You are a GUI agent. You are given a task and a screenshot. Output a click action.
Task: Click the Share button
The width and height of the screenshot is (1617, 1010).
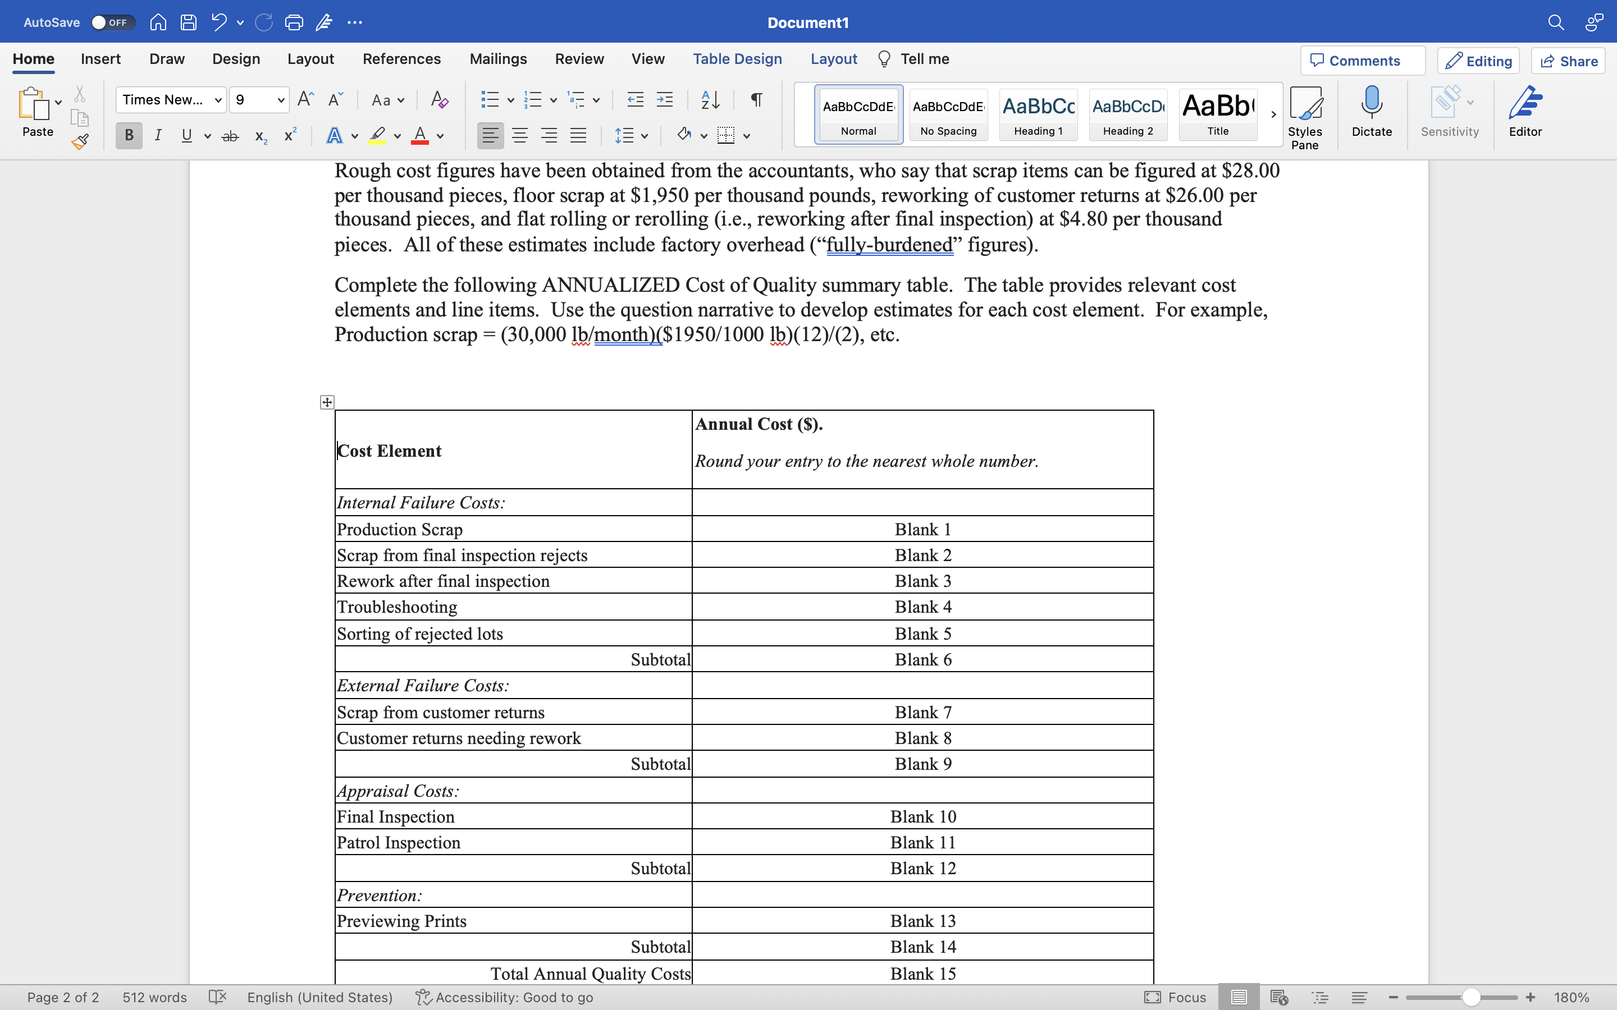[x=1568, y=61]
